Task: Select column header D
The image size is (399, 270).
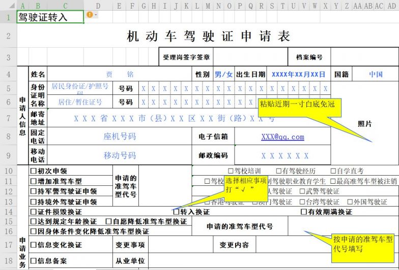Action: [98, 6]
